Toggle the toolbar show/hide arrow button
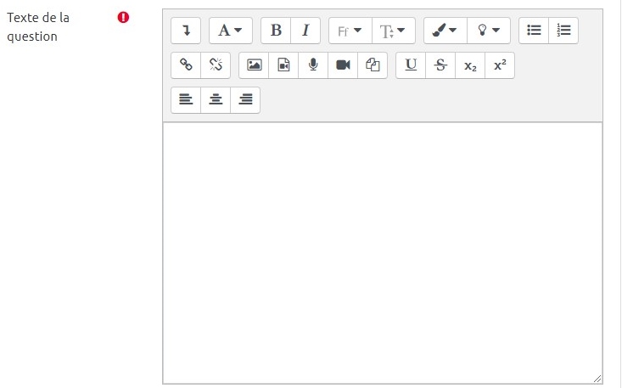 (186, 31)
